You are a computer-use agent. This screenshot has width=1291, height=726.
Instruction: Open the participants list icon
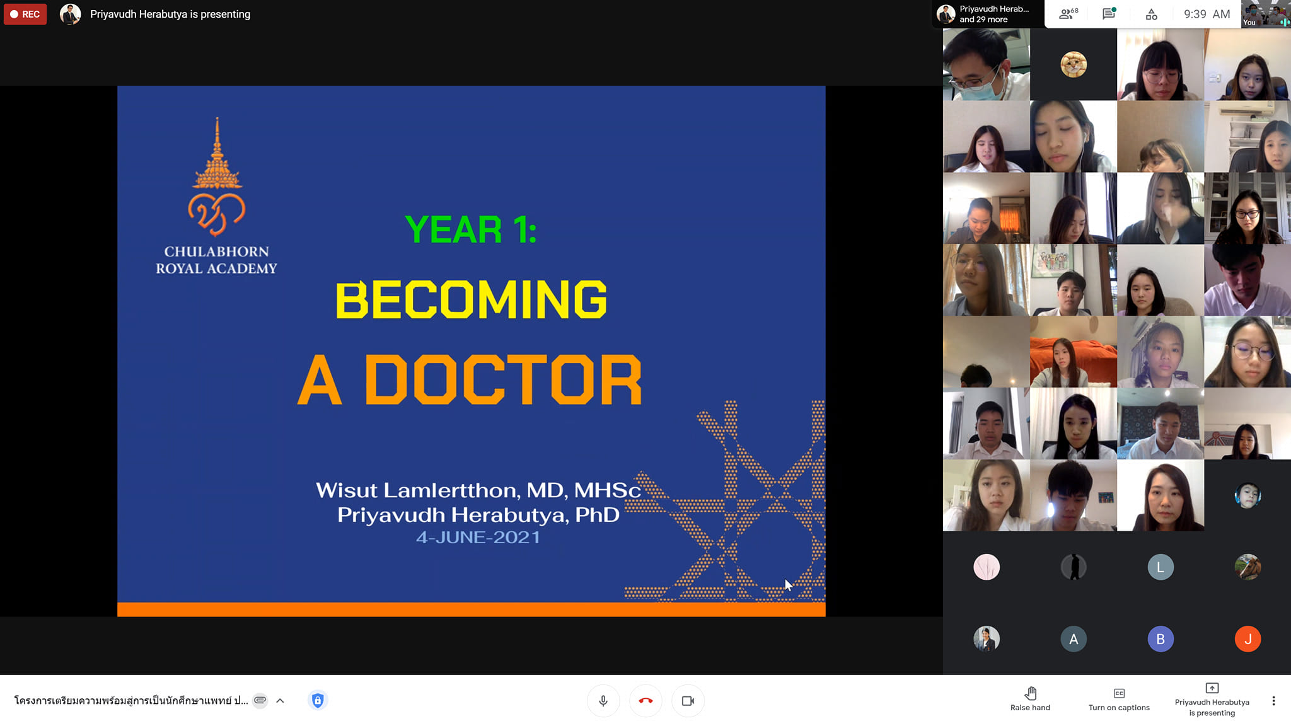(1068, 14)
